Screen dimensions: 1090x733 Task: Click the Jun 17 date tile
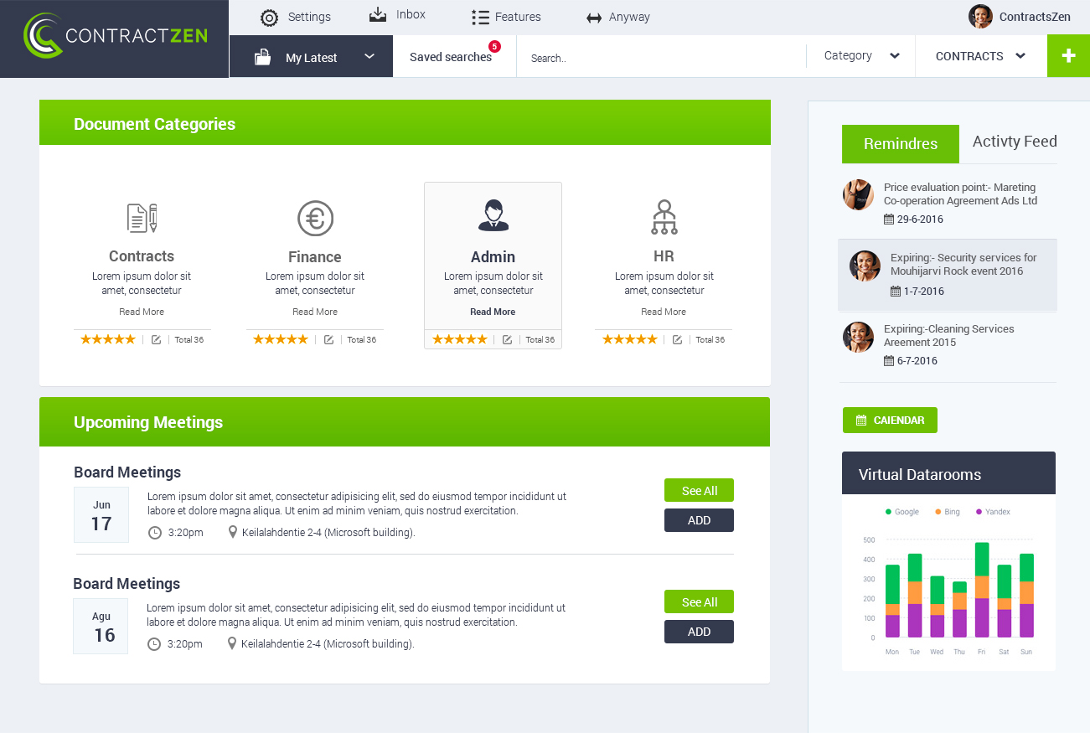click(x=101, y=514)
